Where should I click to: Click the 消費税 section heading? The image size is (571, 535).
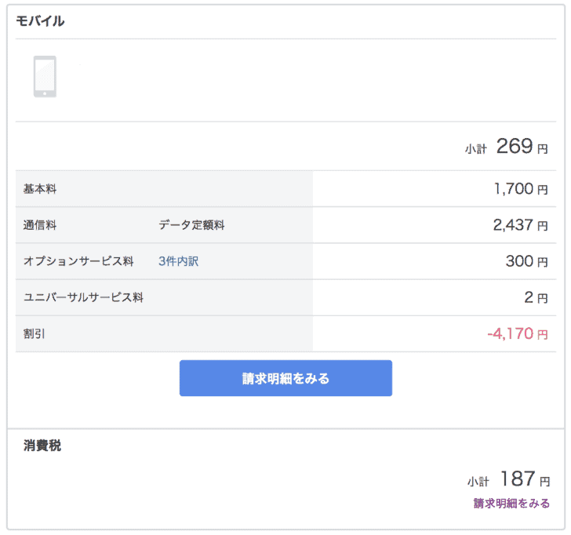[42, 445]
